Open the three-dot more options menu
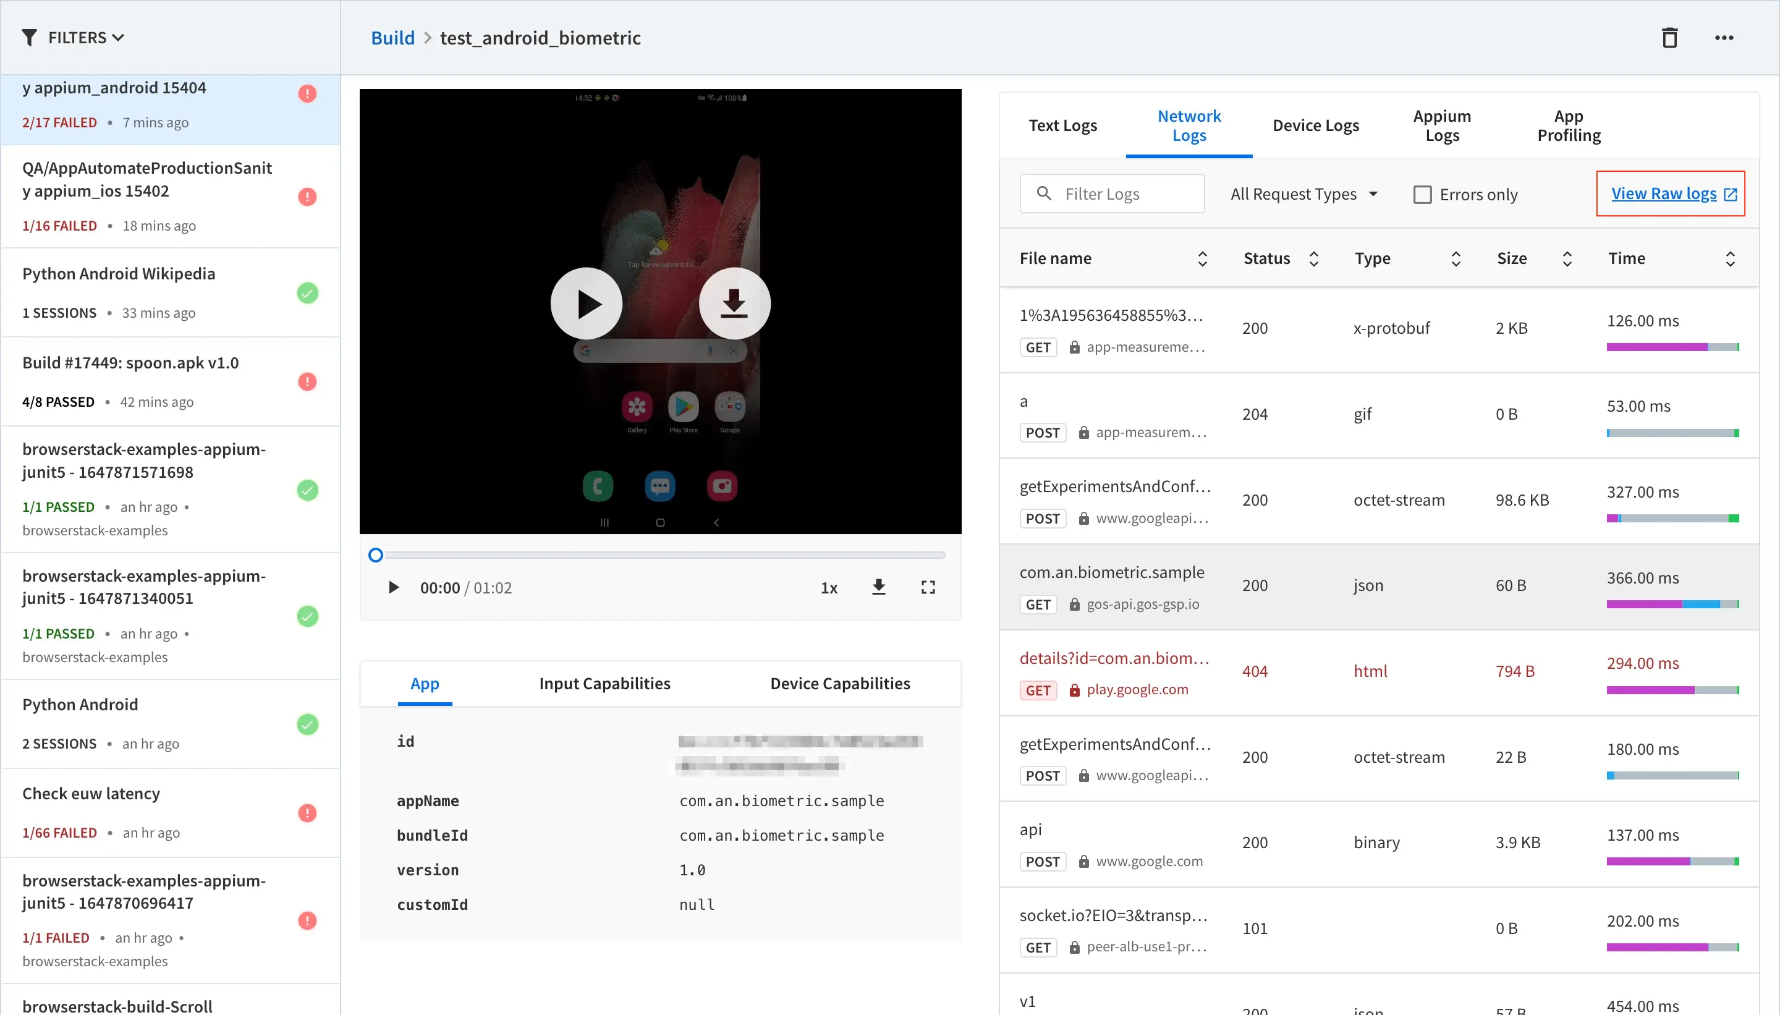The image size is (1780, 1015). click(1724, 38)
